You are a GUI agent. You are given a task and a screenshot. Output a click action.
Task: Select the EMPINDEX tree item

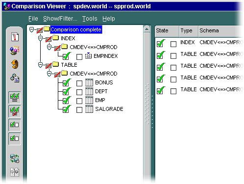tap(106, 56)
